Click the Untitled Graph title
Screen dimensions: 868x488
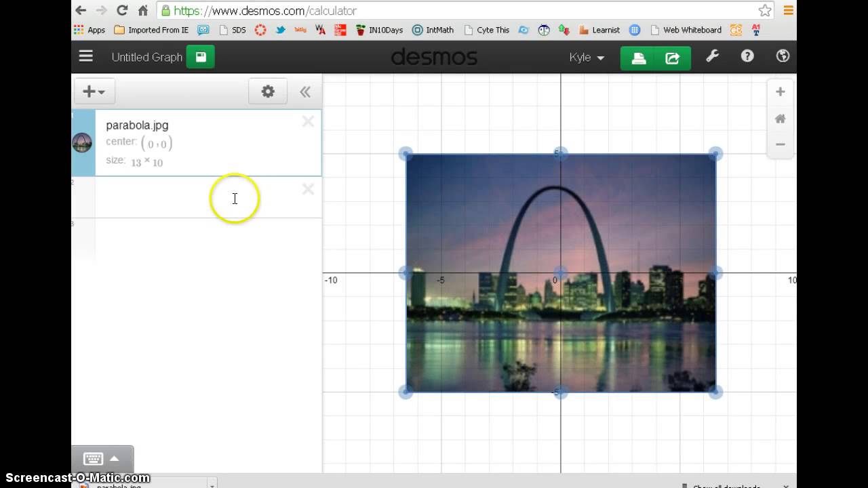click(146, 57)
